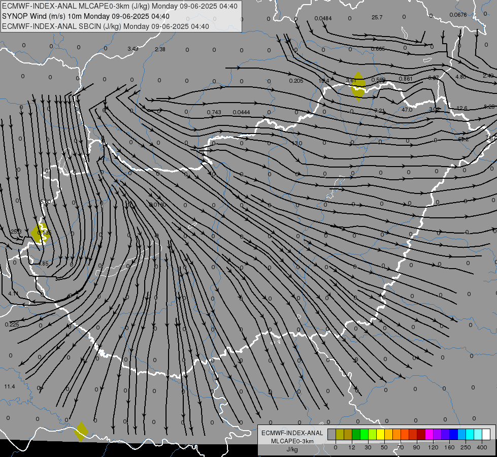Click the map value 7.21
Image resolution: width=497 pixels, height=457 pixels.
pos(379,111)
